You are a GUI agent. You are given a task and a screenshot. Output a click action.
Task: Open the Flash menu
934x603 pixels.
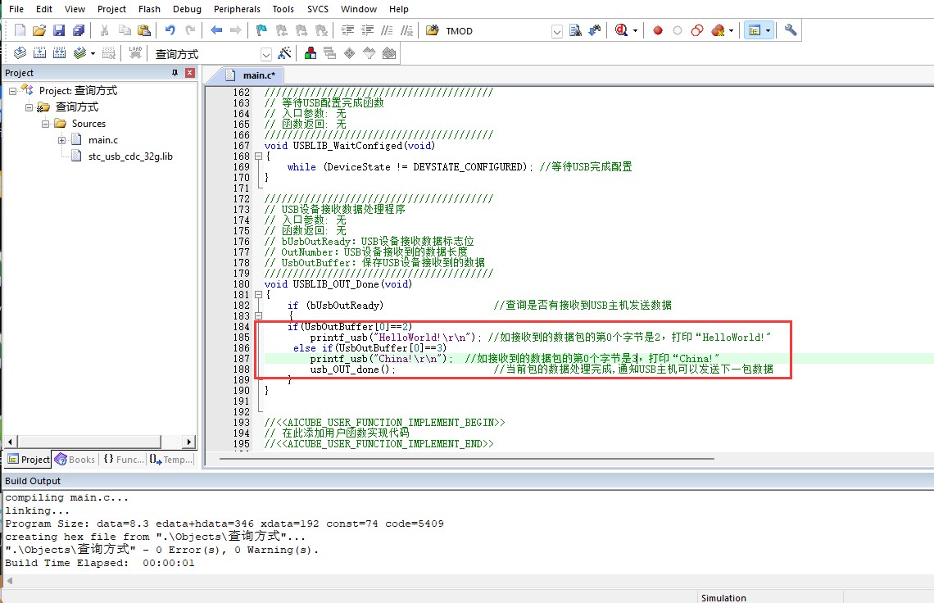click(149, 9)
